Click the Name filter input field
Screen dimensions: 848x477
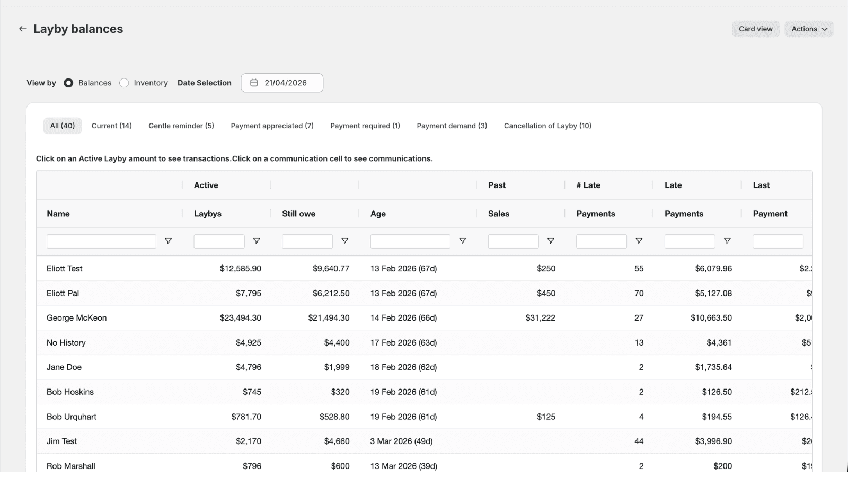[x=101, y=241]
